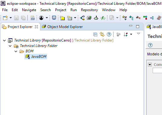The width and height of the screenshot is (162, 115).
Task: Click the sort diamonds down-arrow icon
Action: pyautogui.click(x=126, y=34)
